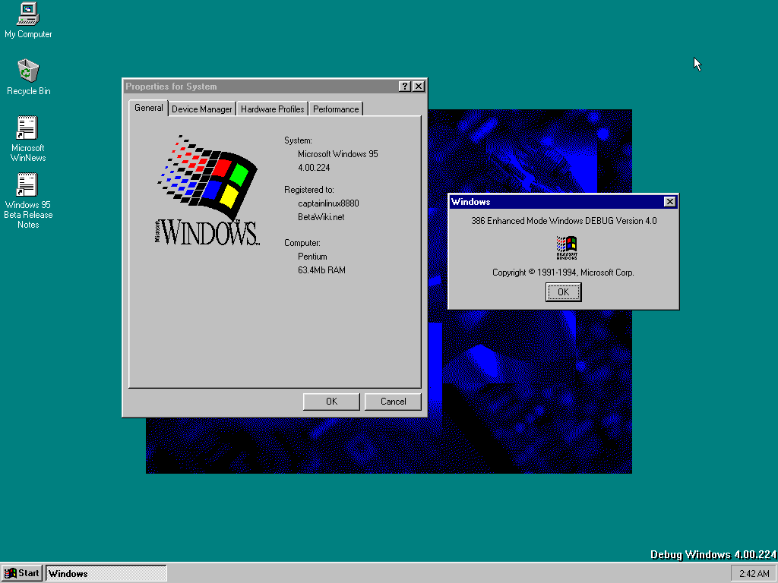The width and height of the screenshot is (778, 583).
Task: Click OK in the Windows debug dialog
Action: point(563,292)
